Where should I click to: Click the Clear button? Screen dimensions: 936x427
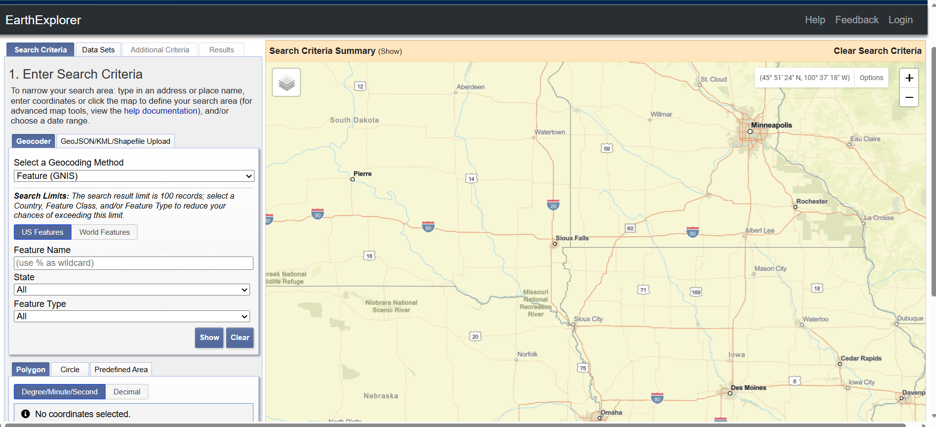pos(240,338)
